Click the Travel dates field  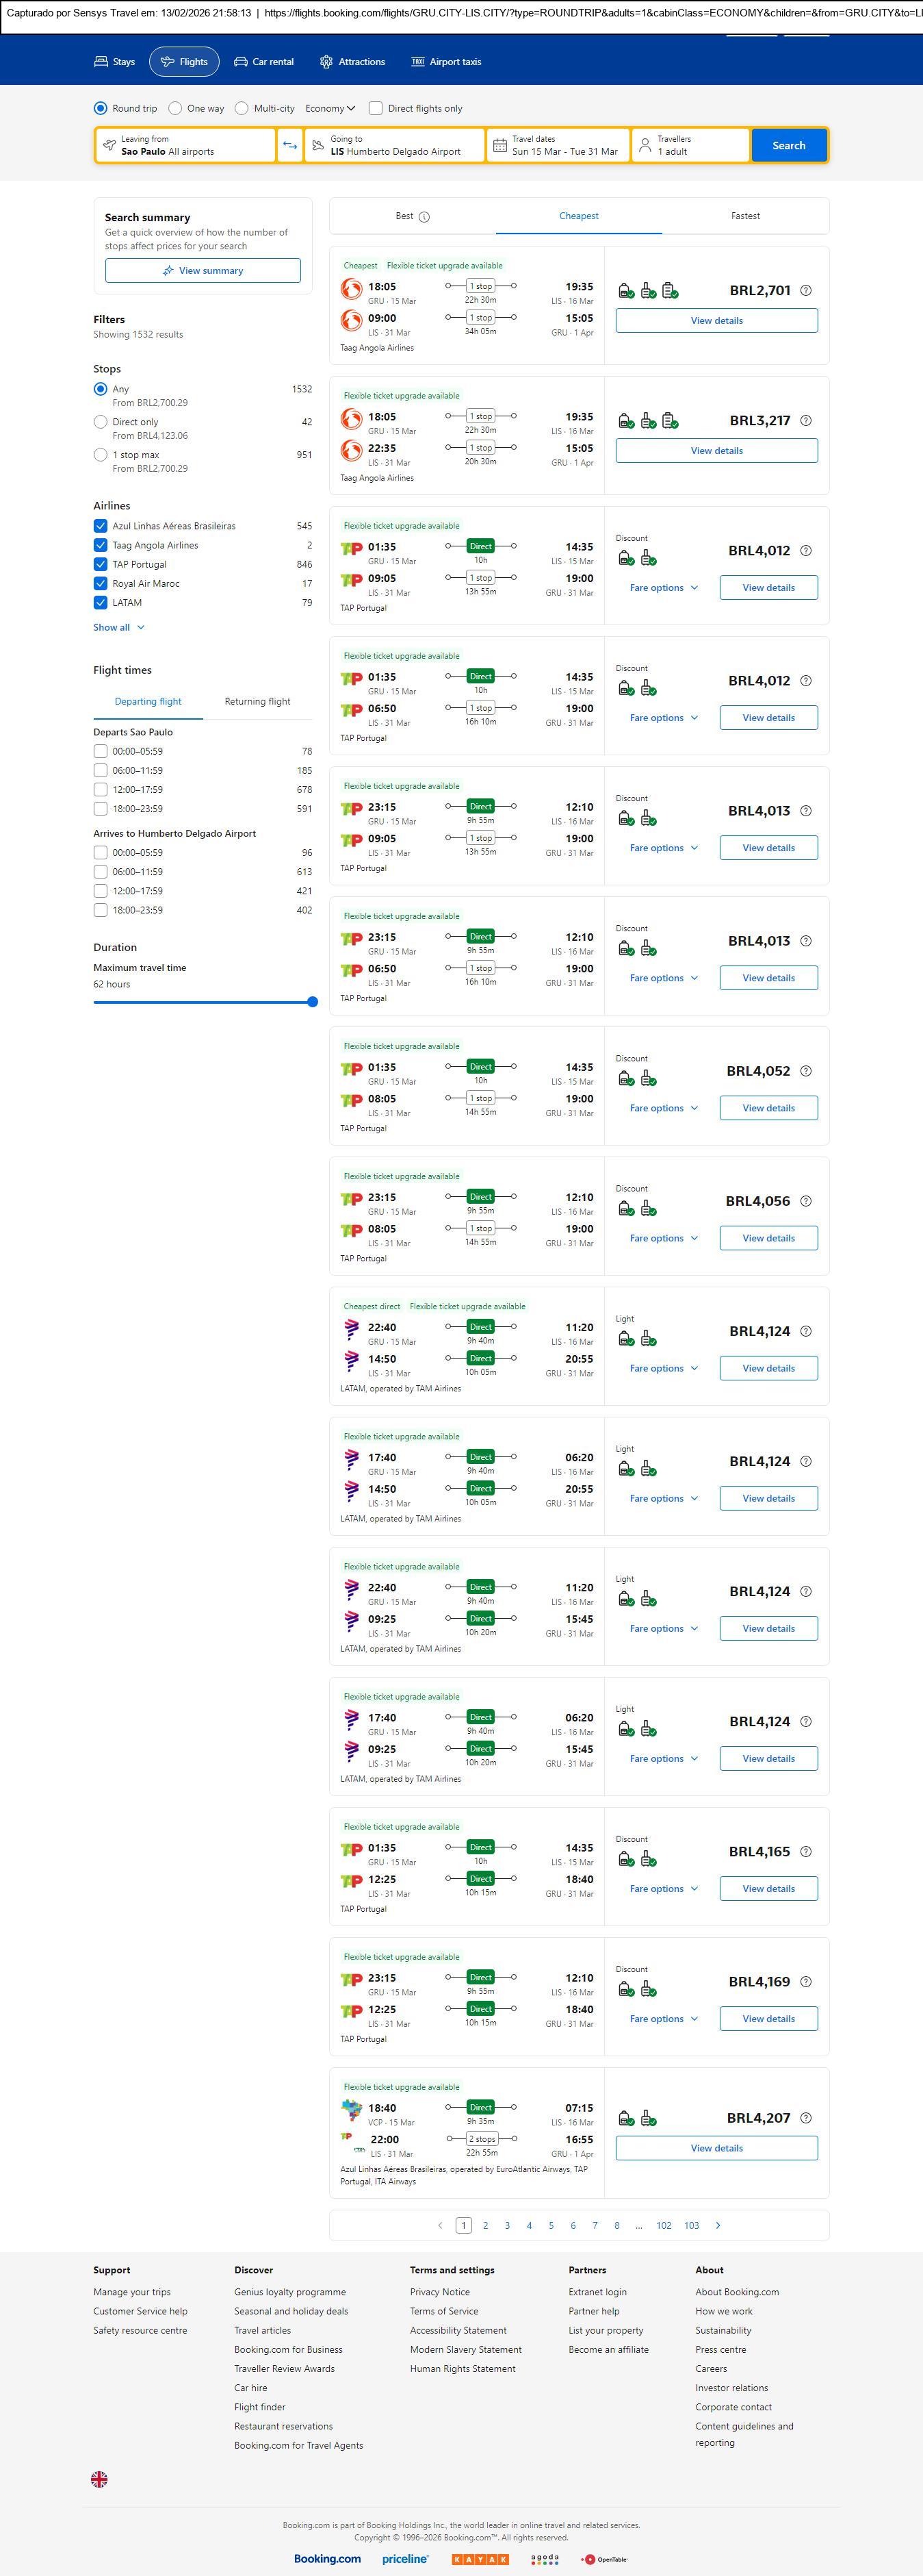[x=558, y=145]
